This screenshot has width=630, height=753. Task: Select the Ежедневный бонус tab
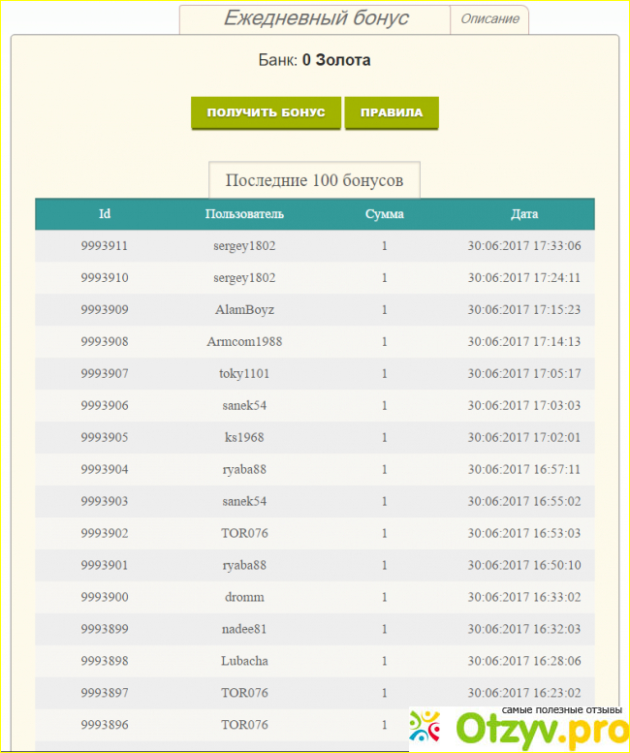pos(316,18)
